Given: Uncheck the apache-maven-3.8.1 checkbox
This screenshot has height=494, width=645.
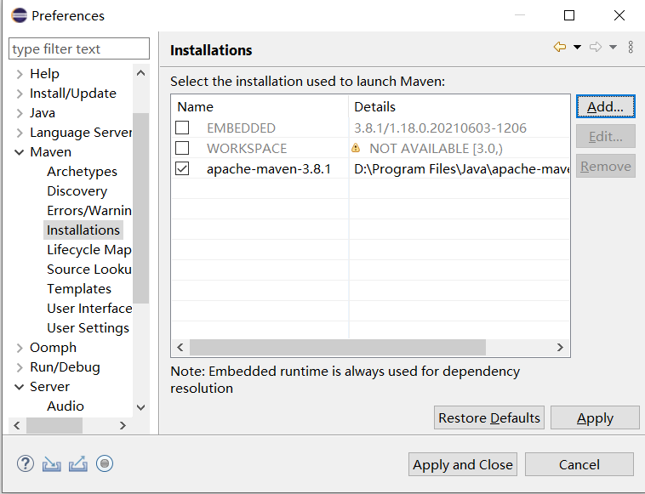Looking at the screenshot, I should click(x=182, y=168).
